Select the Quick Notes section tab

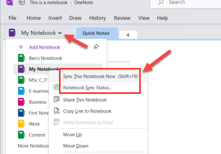coord(97,33)
